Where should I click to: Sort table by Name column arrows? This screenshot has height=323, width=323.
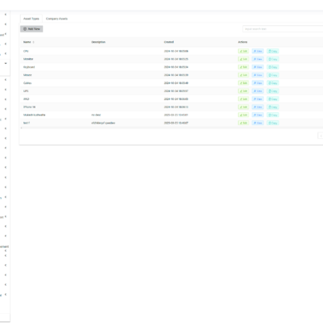coord(33,42)
